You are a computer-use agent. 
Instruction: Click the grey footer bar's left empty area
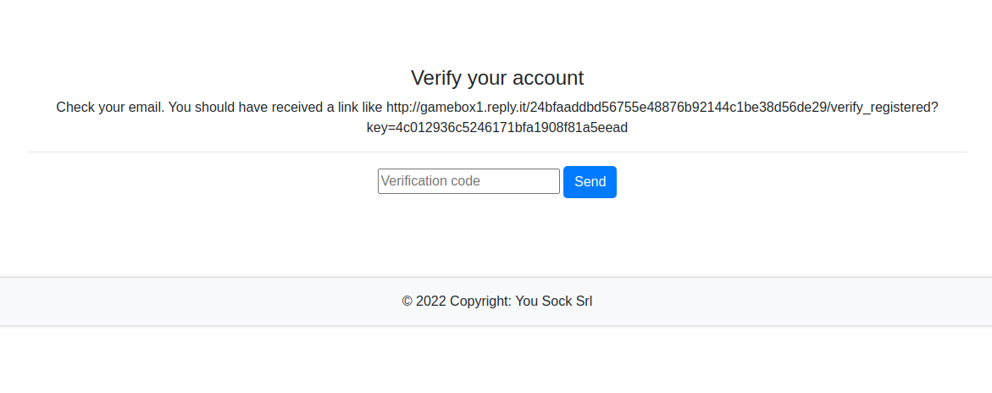coord(127,301)
